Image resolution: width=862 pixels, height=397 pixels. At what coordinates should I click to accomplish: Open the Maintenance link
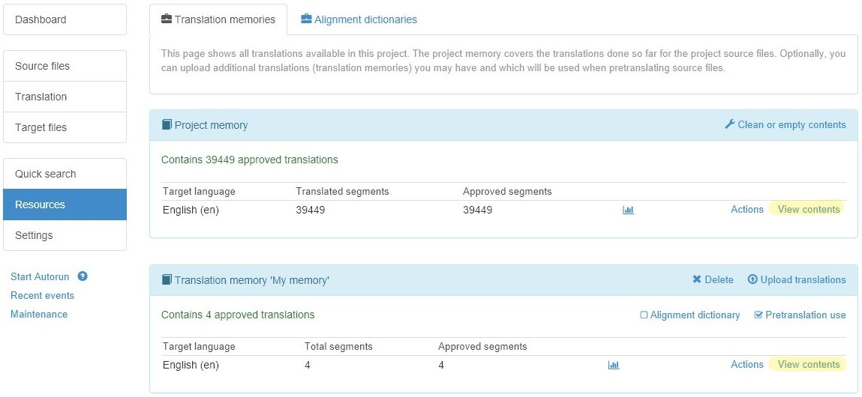pos(39,314)
